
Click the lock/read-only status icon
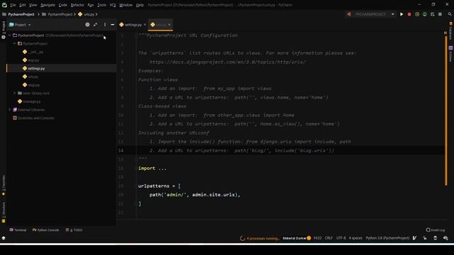coord(425,238)
